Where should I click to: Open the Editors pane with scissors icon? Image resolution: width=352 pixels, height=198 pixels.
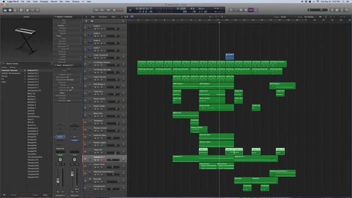37,10
